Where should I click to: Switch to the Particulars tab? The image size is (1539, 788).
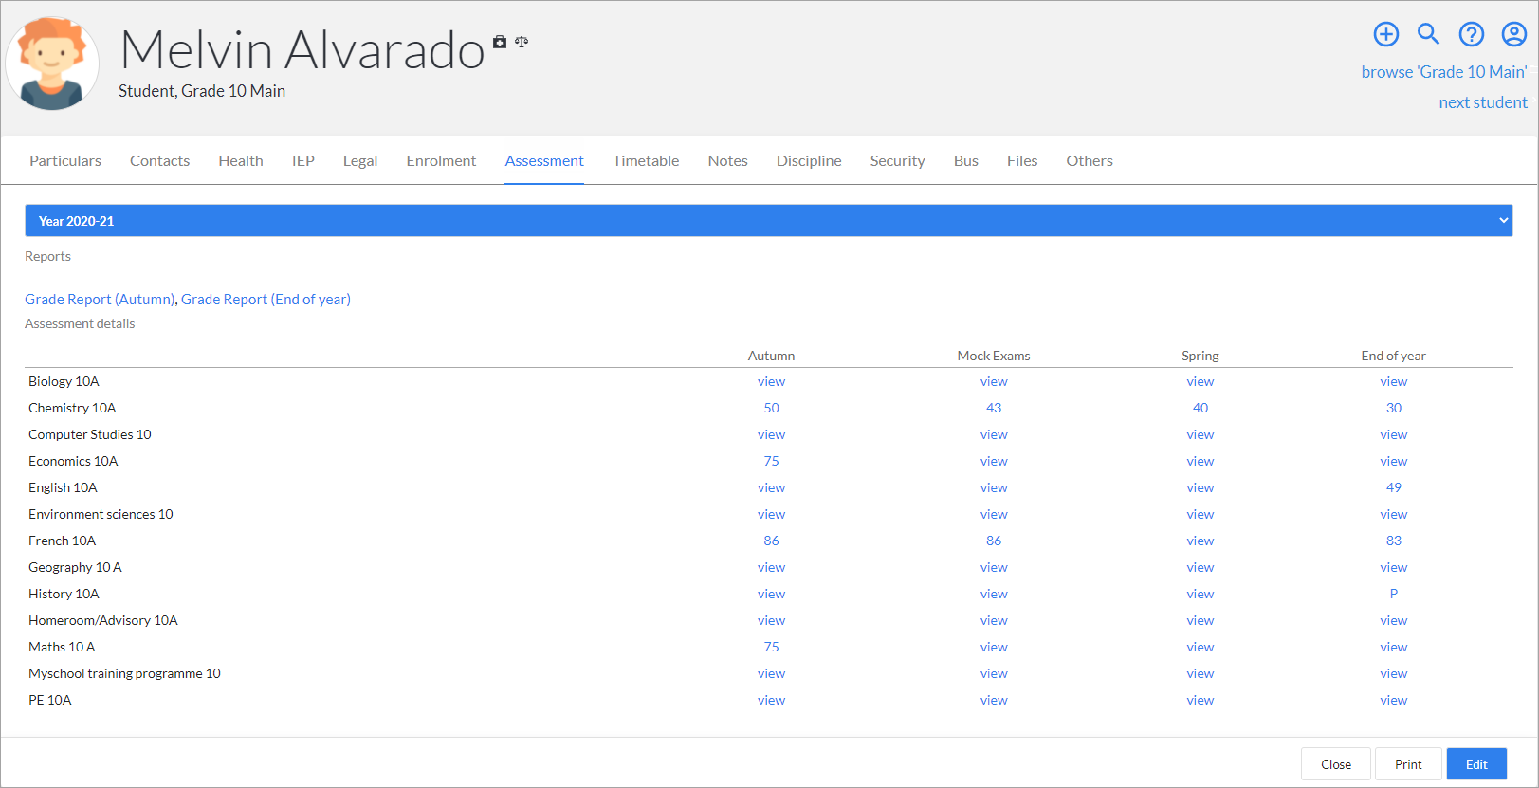(65, 161)
